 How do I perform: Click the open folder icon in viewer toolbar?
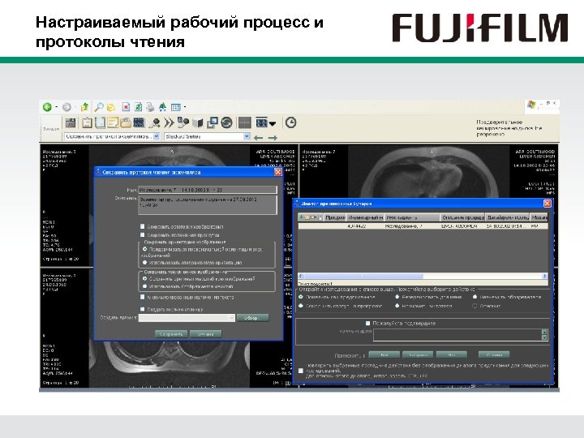pos(126,122)
